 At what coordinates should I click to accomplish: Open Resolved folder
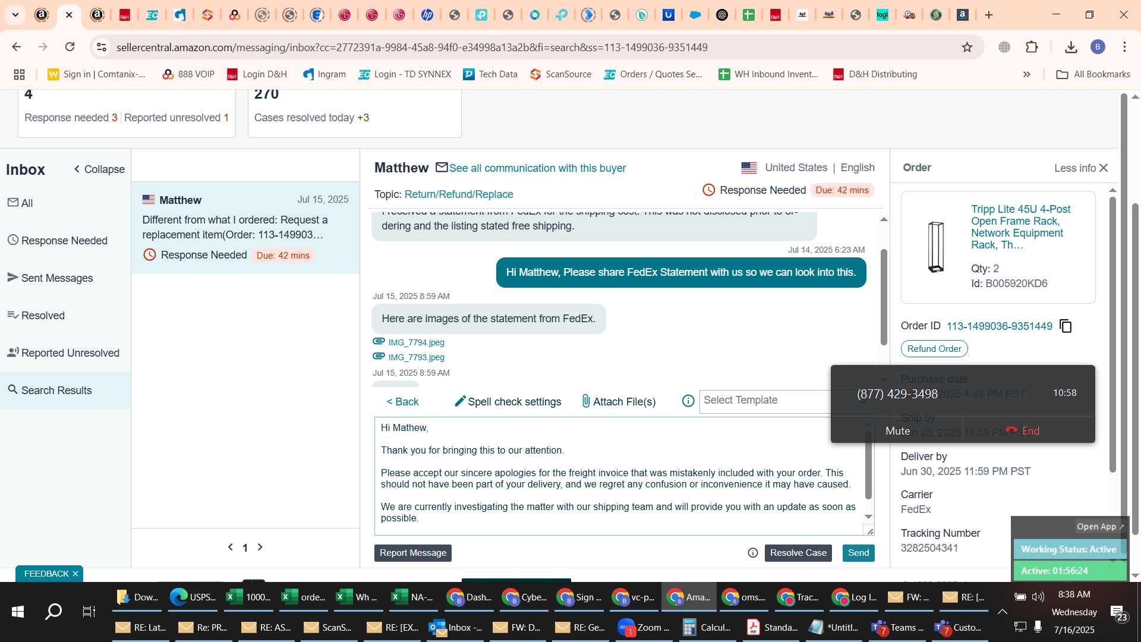click(36, 315)
